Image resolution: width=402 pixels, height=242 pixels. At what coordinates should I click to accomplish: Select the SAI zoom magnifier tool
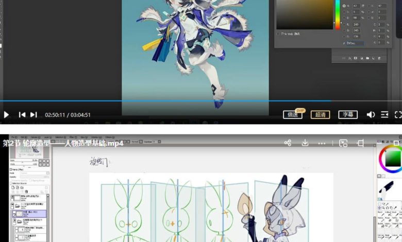click(383, 208)
